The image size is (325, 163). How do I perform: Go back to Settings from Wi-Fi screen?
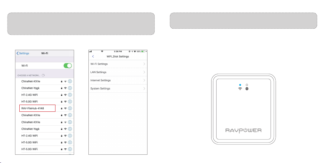pos(23,53)
